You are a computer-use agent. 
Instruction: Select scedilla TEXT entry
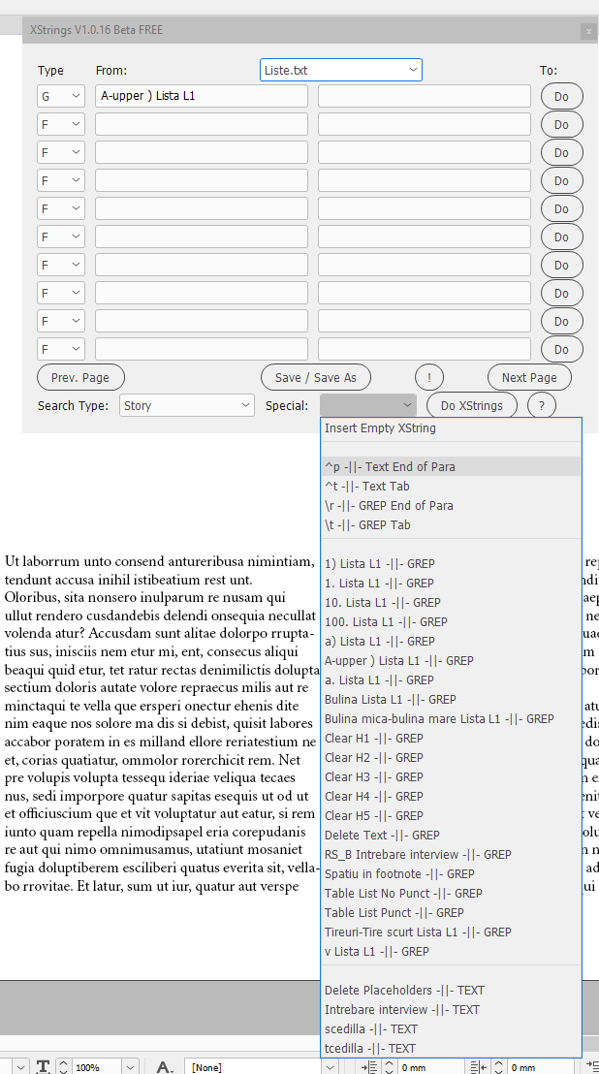[x=451, y=1028]
